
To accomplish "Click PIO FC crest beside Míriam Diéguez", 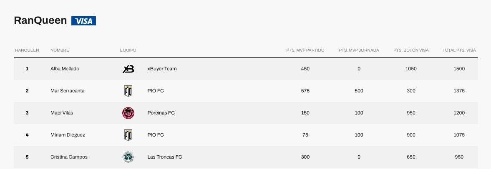I will (128, 135).
